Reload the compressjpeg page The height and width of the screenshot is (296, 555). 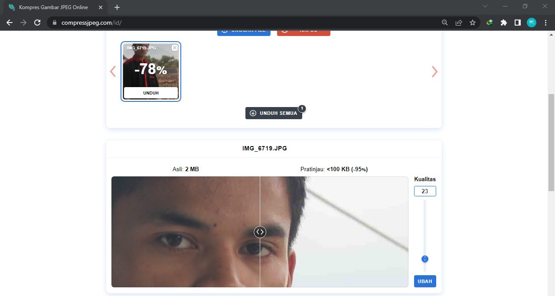point(37,23)
